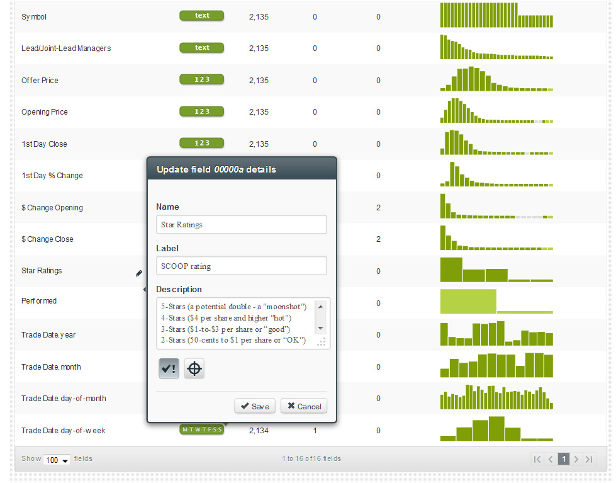
Task: Click the 123 numeric badge for Offer Price
Action: 201,79
